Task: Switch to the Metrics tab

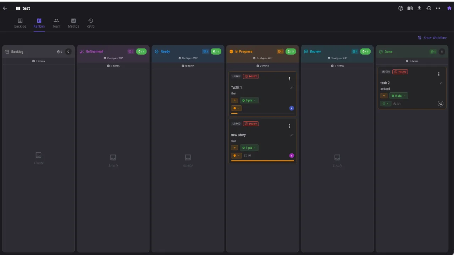Action: [73, 23]
